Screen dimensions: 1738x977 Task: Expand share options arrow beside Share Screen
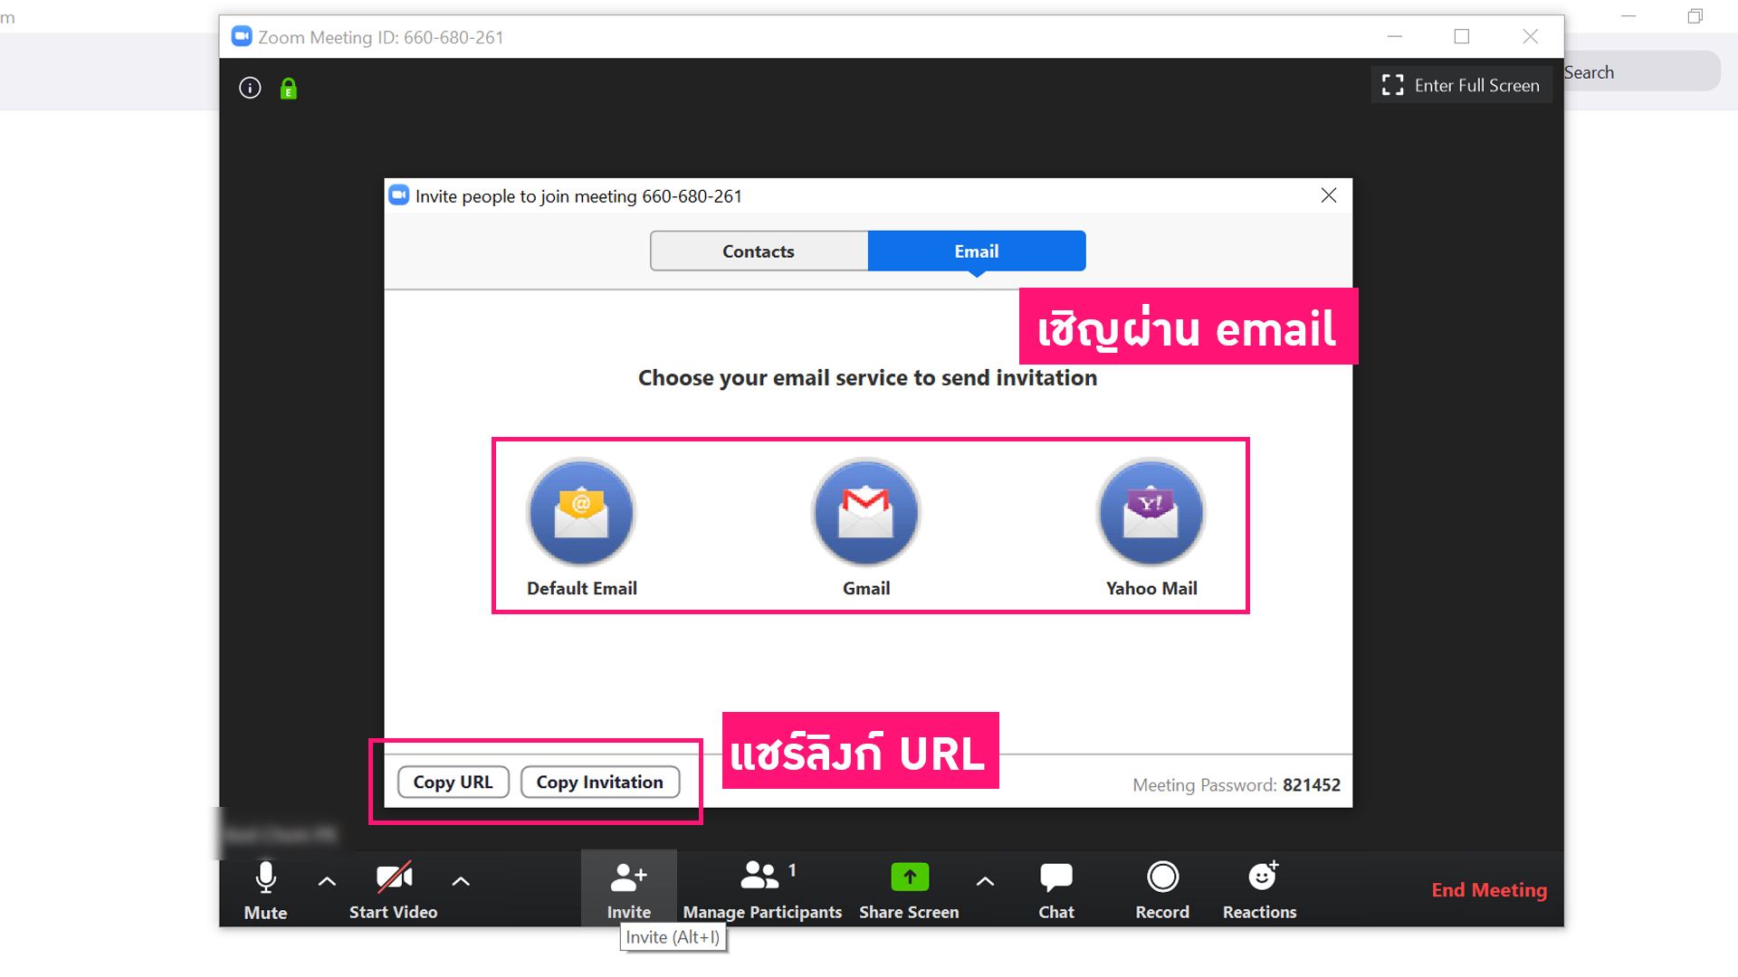(x=985, y=881)
